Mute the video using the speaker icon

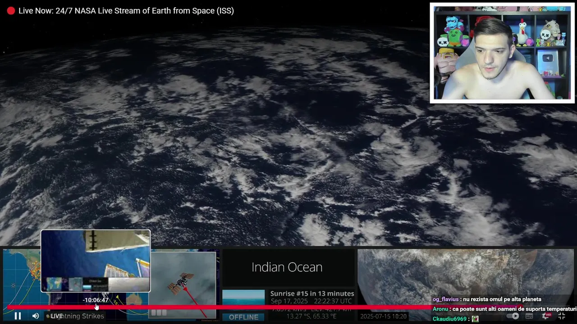[x=36, y=316]
